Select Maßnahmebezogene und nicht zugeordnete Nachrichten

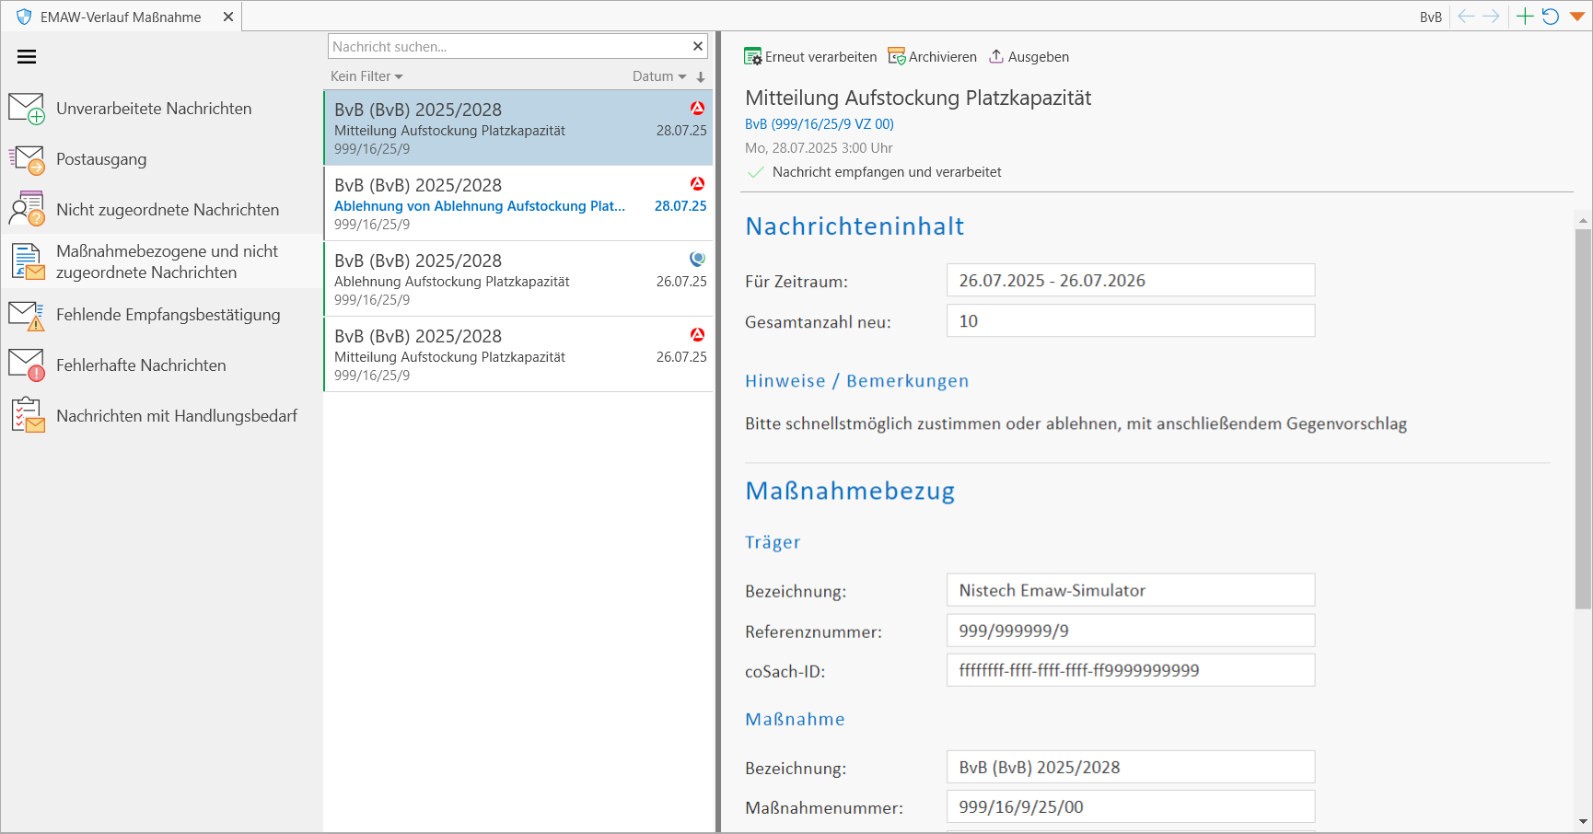[161, 261]
